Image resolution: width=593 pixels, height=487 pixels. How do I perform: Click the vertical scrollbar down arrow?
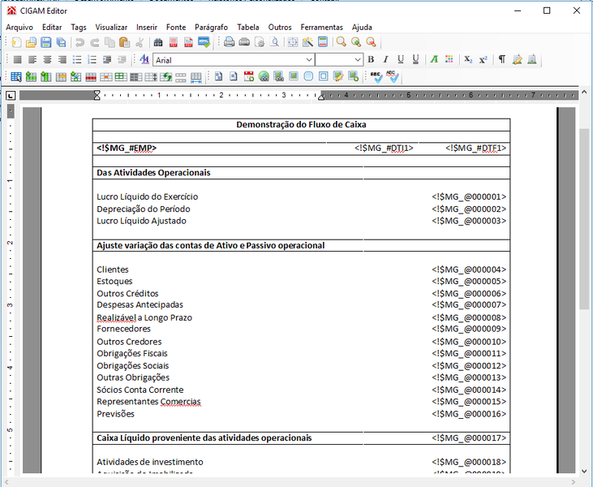[584, 471]
